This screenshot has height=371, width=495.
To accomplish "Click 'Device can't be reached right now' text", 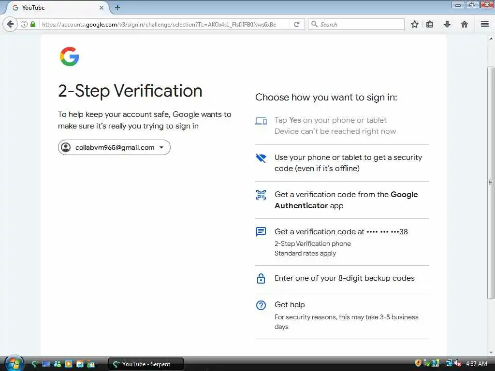I will pyautogui.click(x=335, y=131).
